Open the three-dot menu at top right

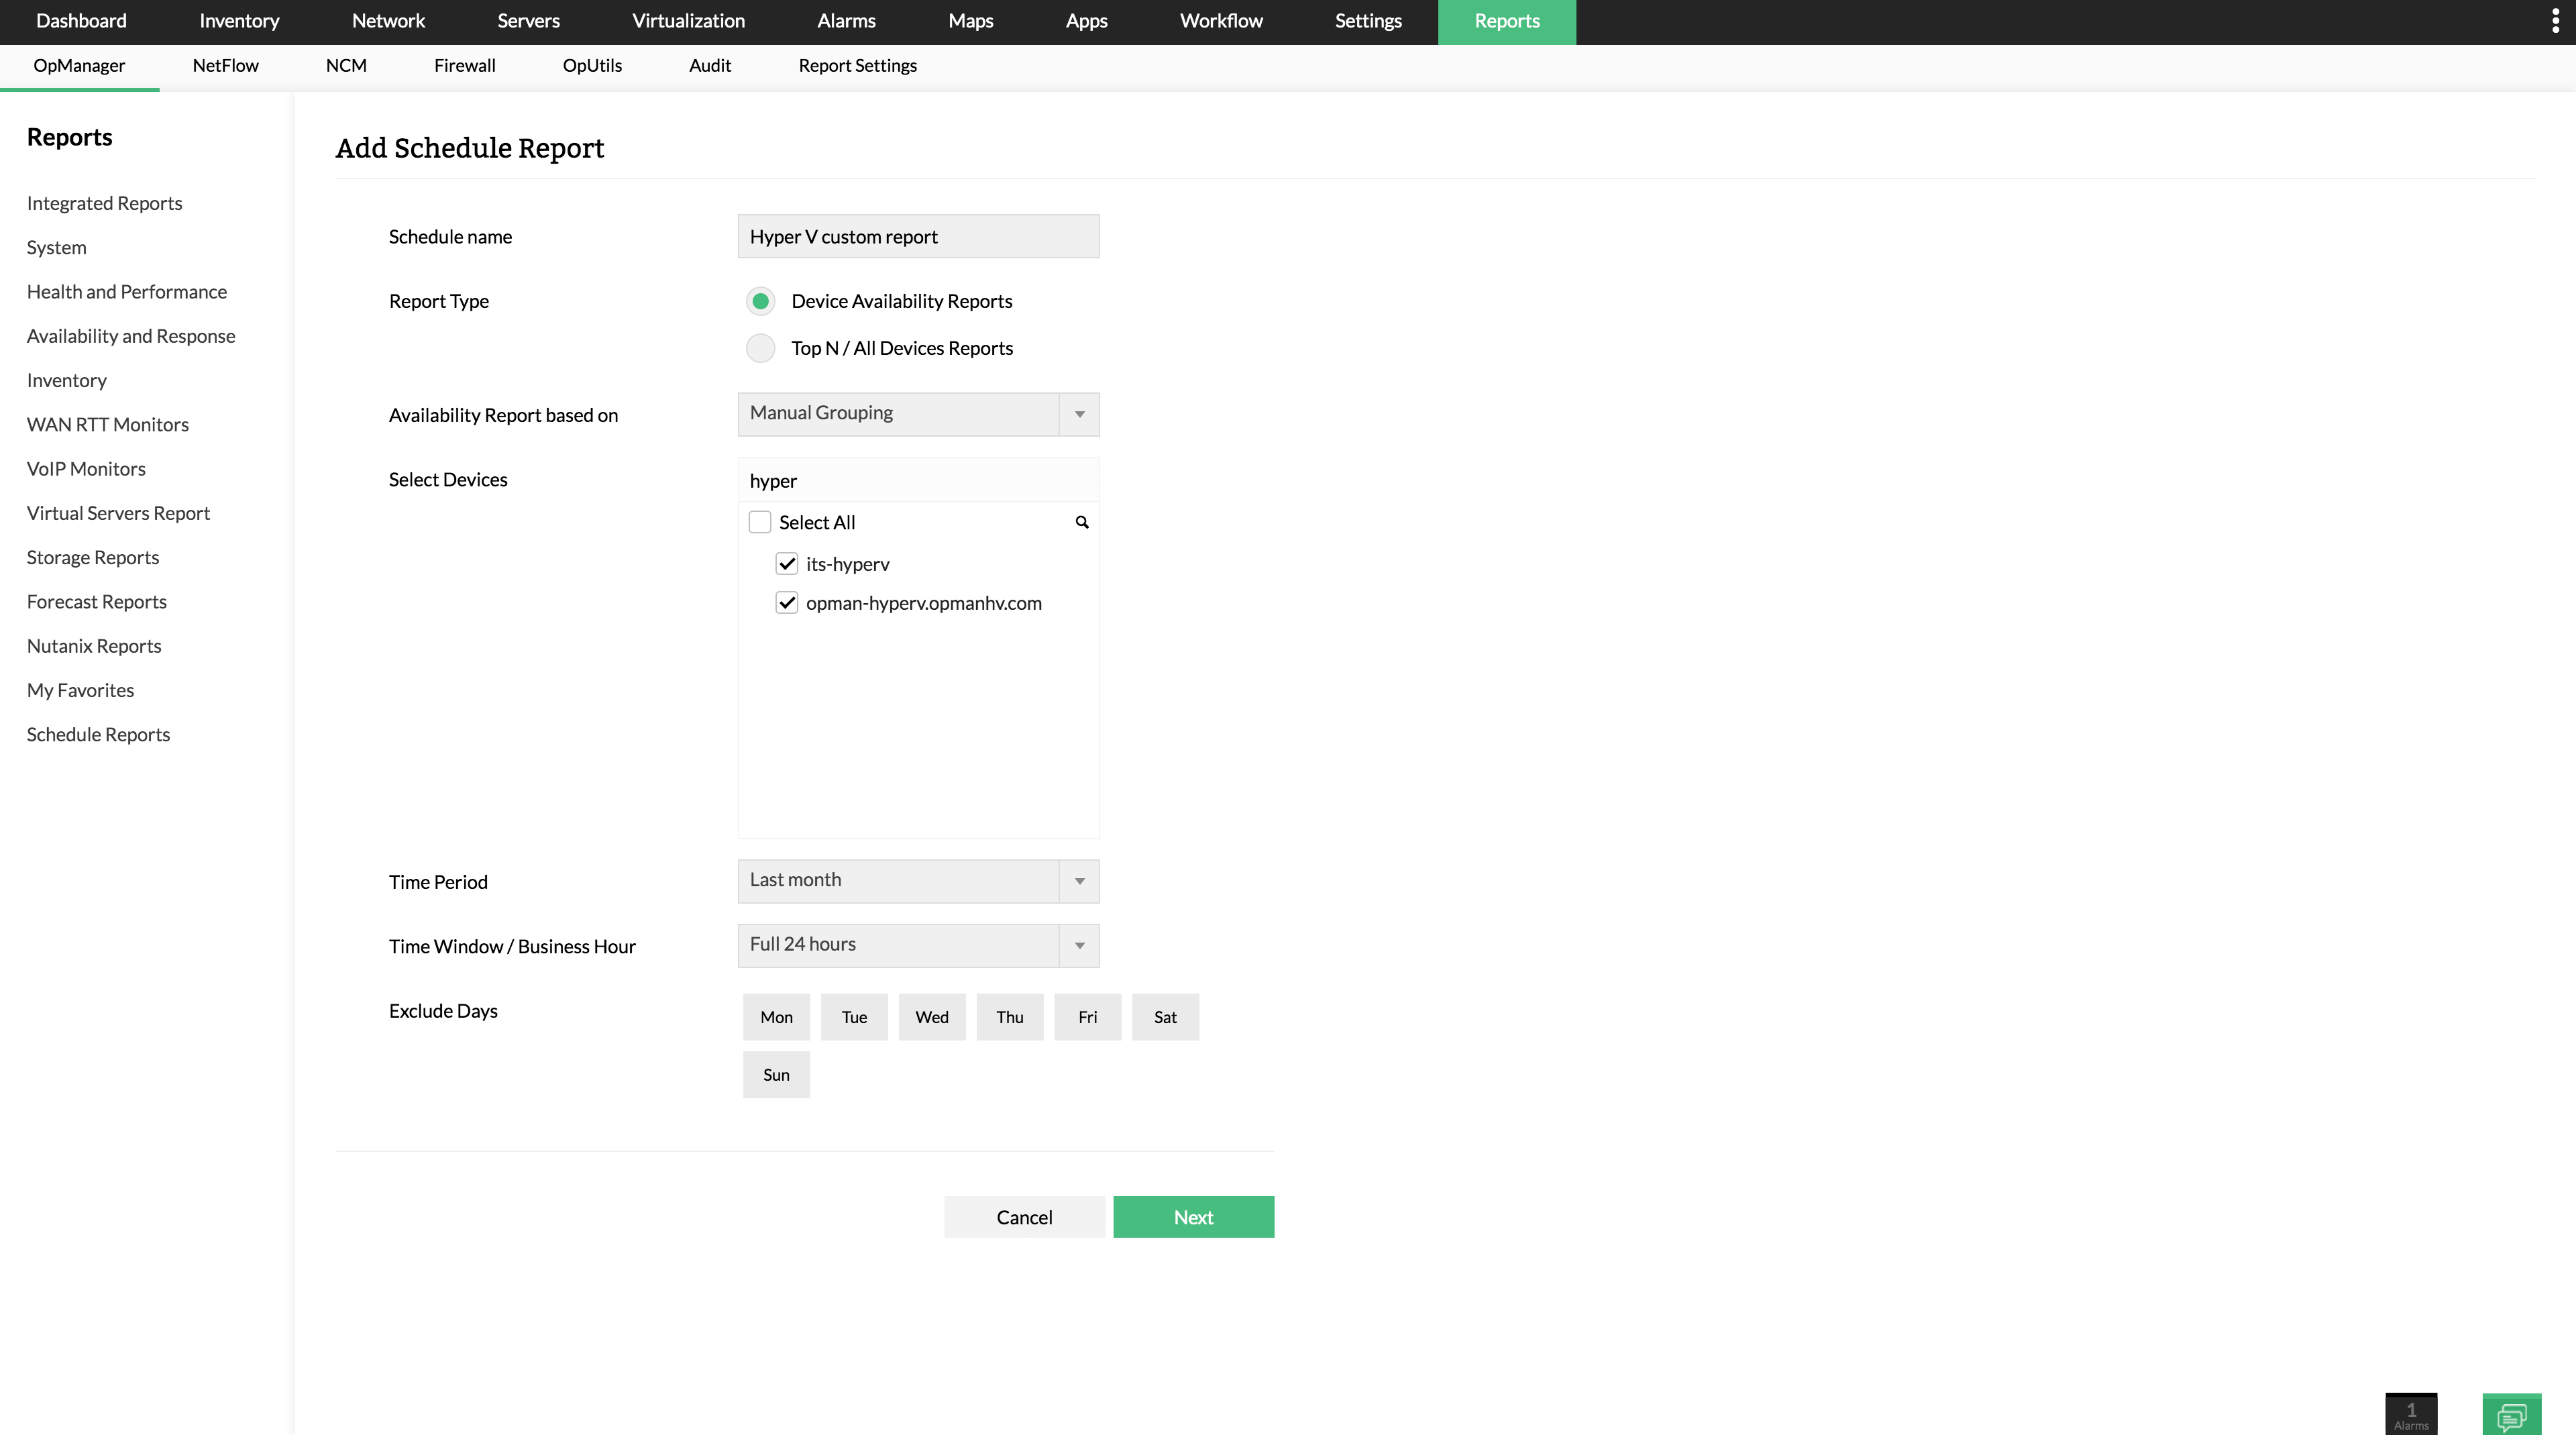[2555, 22]
